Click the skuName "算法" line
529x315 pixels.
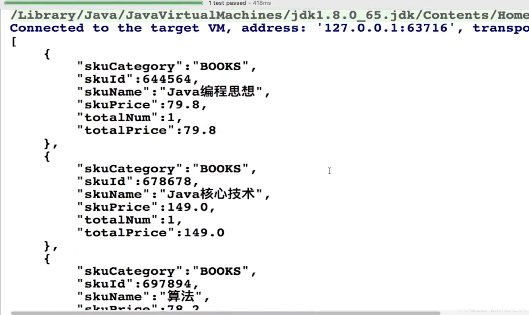143,296
